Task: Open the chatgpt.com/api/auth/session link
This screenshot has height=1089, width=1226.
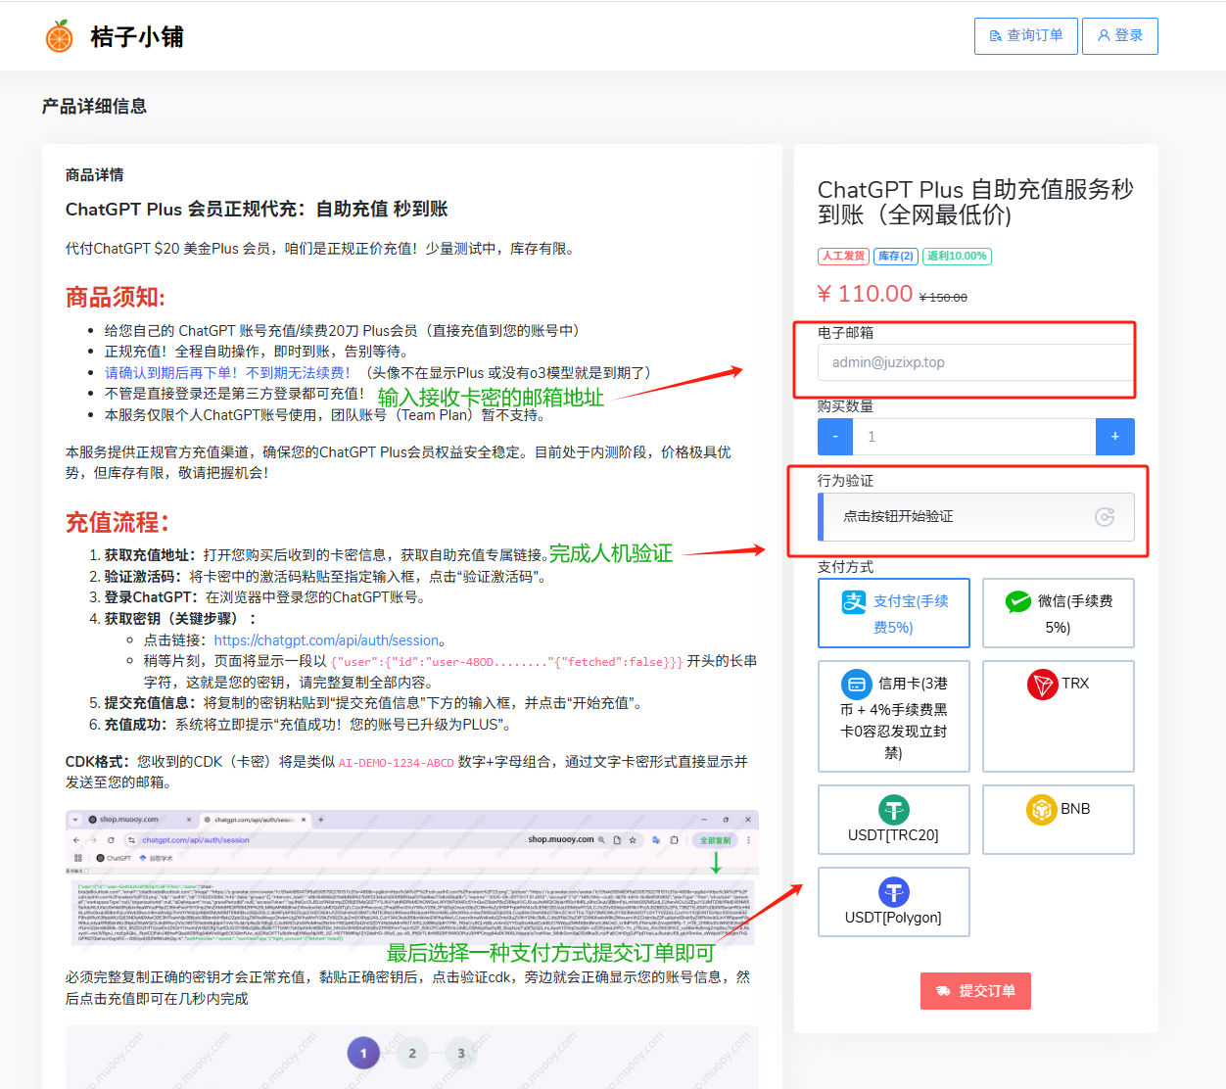Action: (x=326, y=640)
